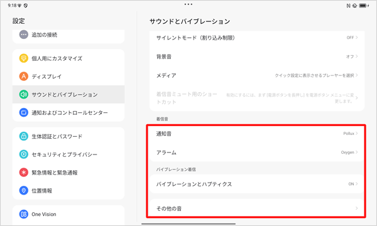Image resolution: width=377 pixels, height=226 pixels.
Task: Click the yellow 個人用にカスタマイズ icon
Action: pyautogui.click(x=24, y=58)
